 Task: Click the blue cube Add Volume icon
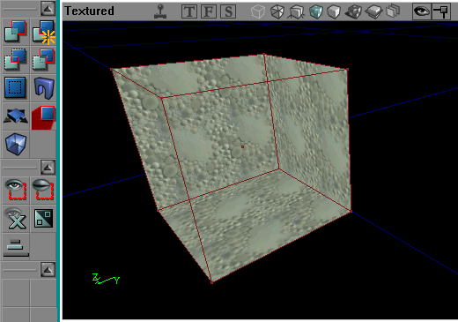click(x=16, y=144)
